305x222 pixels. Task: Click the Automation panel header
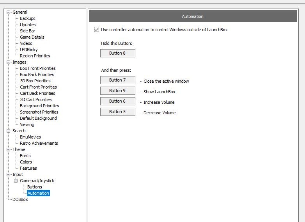click(193, 16)
